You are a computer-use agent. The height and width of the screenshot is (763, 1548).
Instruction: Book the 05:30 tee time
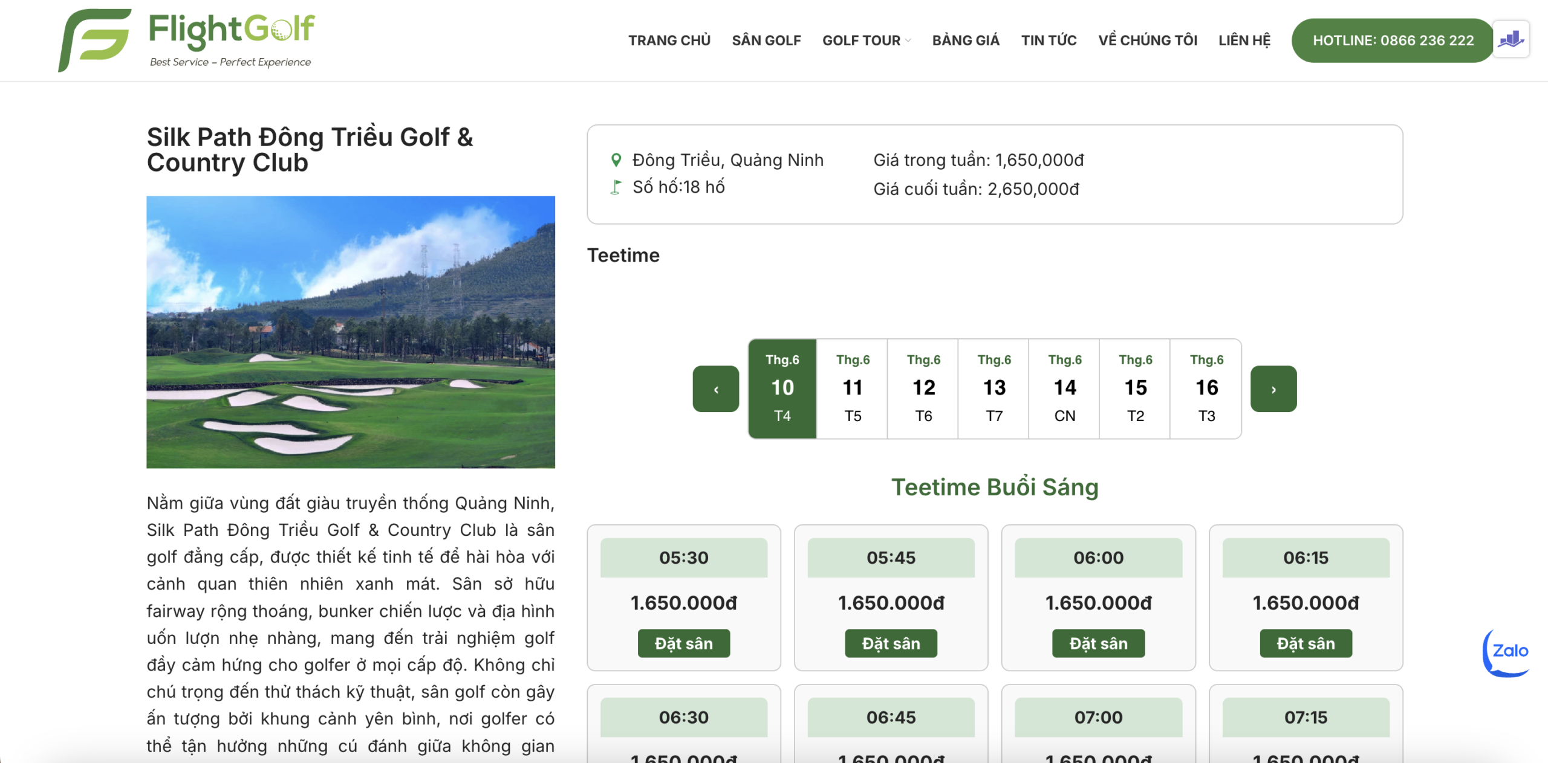(x=684, y=643)
